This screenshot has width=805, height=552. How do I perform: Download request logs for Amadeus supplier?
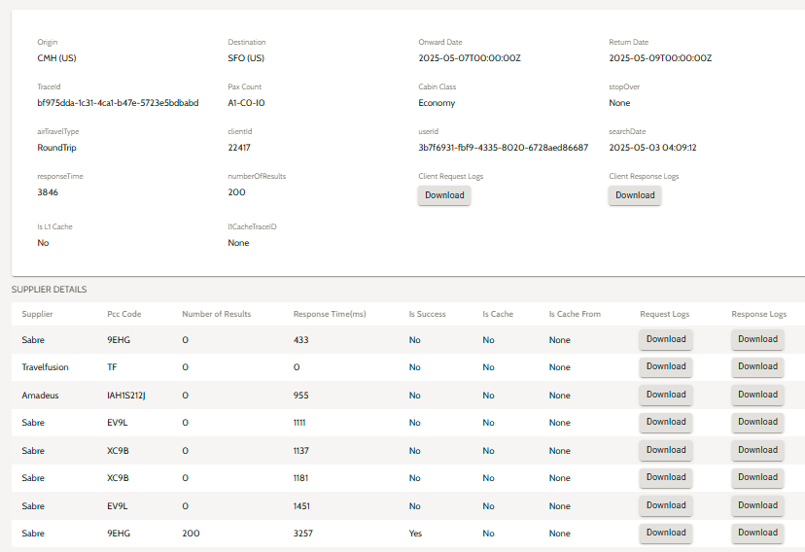point(665,395)
